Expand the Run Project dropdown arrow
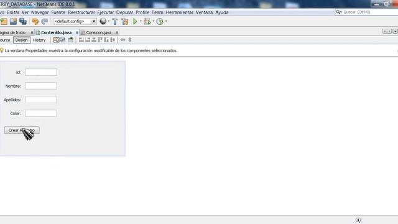398x224 pixels. 141,21
